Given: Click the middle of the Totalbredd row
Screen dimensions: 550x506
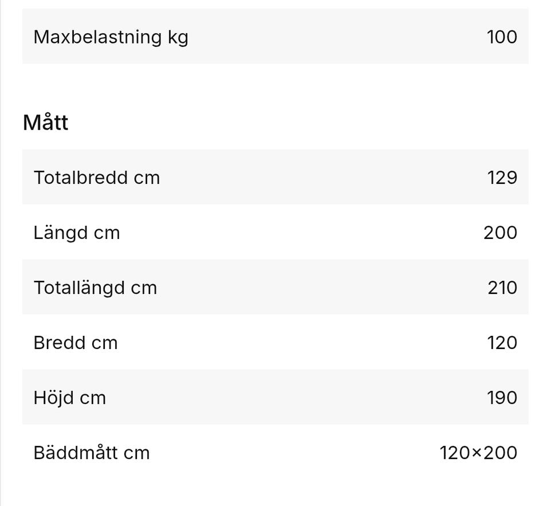Looking at the screenshot, I should (x=275, y=178).
